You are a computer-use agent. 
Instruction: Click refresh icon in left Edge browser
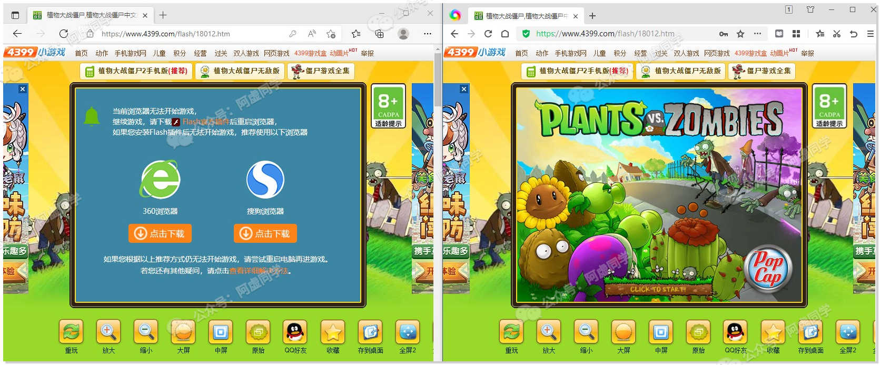(x=63, y=34)
